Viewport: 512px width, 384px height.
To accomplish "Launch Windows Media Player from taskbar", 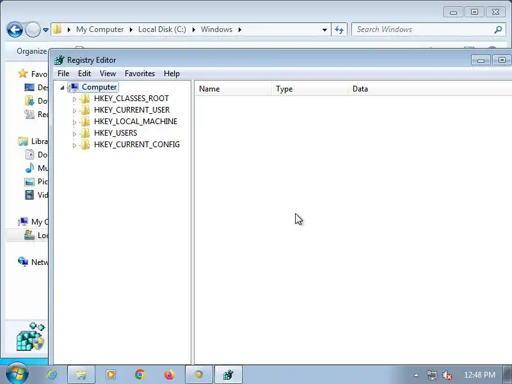I will [x=111, y=374].
